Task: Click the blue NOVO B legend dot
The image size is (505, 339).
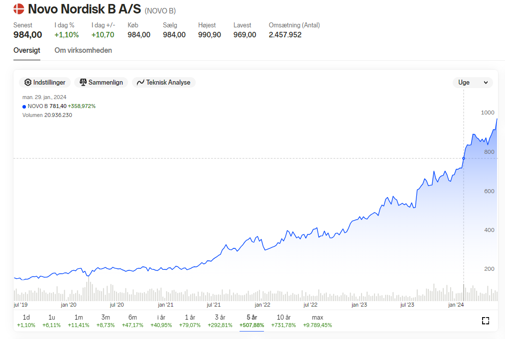Action: [24, 107]
